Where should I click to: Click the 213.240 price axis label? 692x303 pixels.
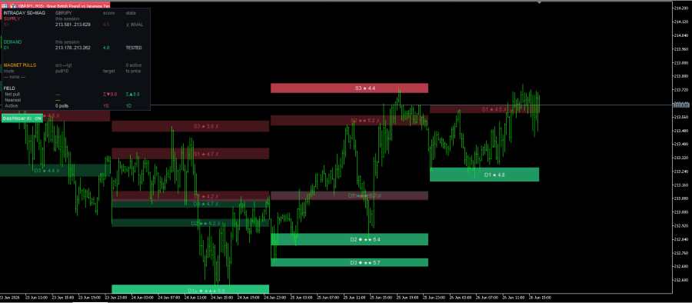pyautogui.click(x=680, y=171)
